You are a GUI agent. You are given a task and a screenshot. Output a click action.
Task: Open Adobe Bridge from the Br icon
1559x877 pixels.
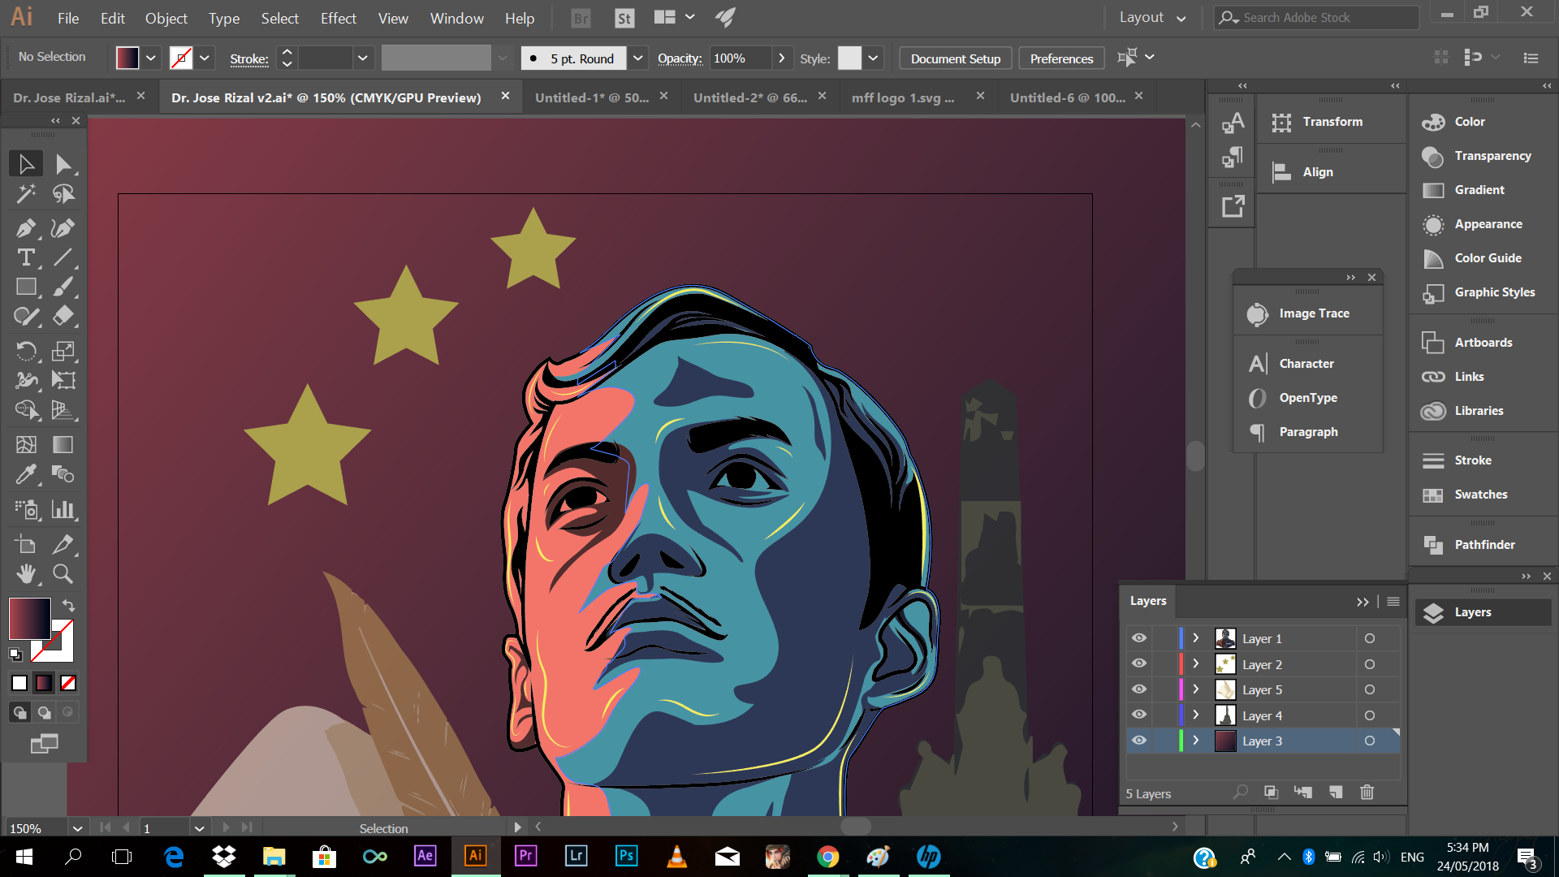point(581,18)
